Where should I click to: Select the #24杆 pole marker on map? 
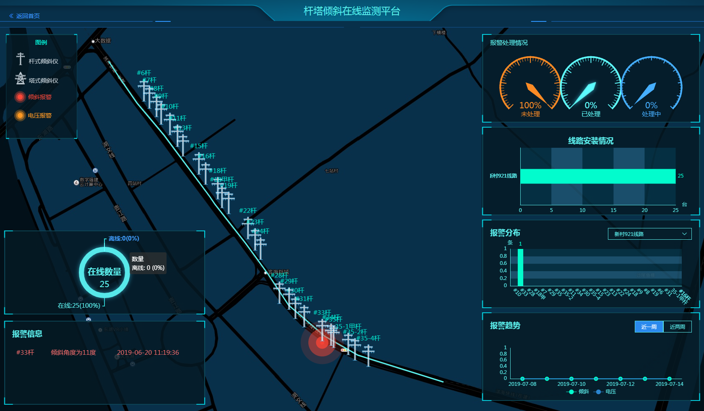tap(260, 248)
